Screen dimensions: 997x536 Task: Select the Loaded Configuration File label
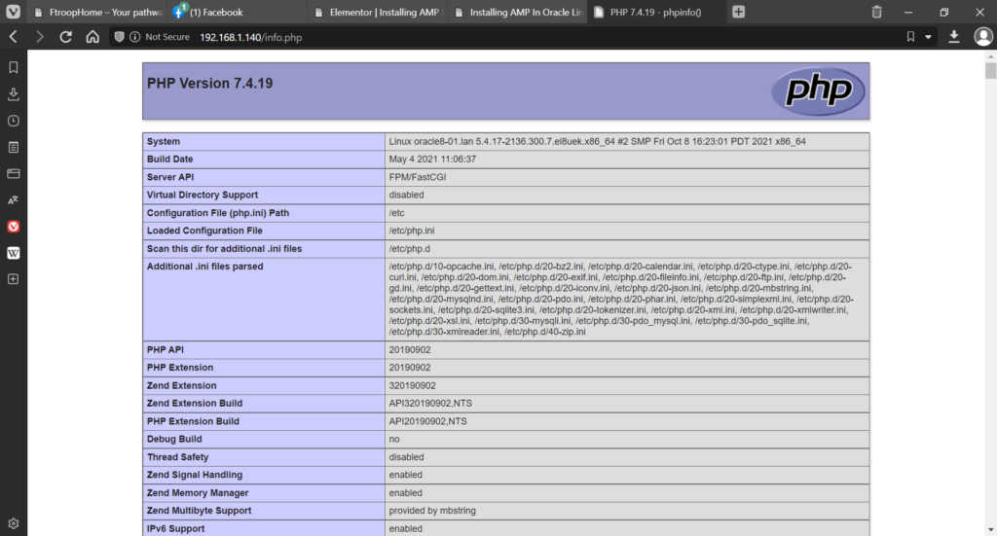(x=204, y=231)
